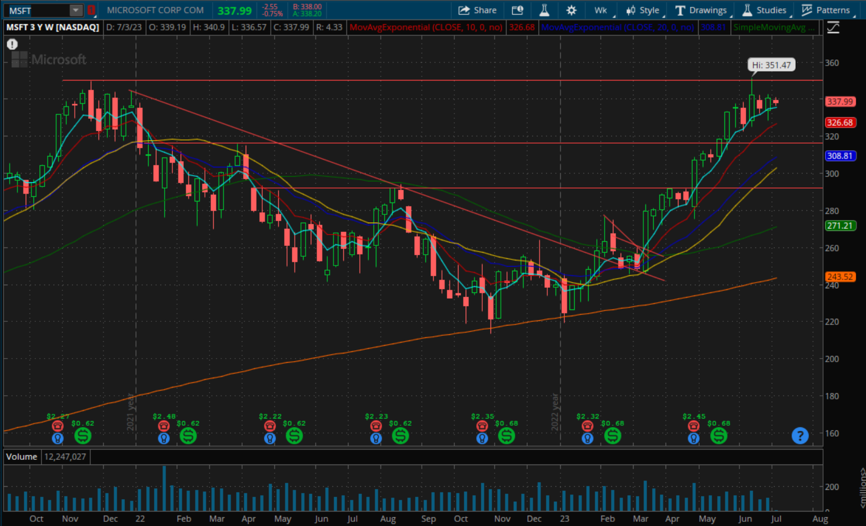The width and height of the screenshot is (866, 526).
Task: Click the R: 4.33 range value
Action: pos(329,27)
